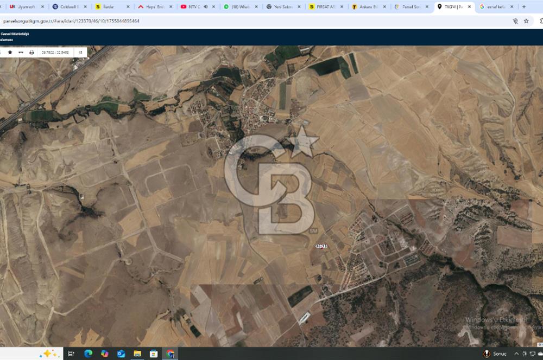Close the Hepsi Emlak tab

pos(171,7)
